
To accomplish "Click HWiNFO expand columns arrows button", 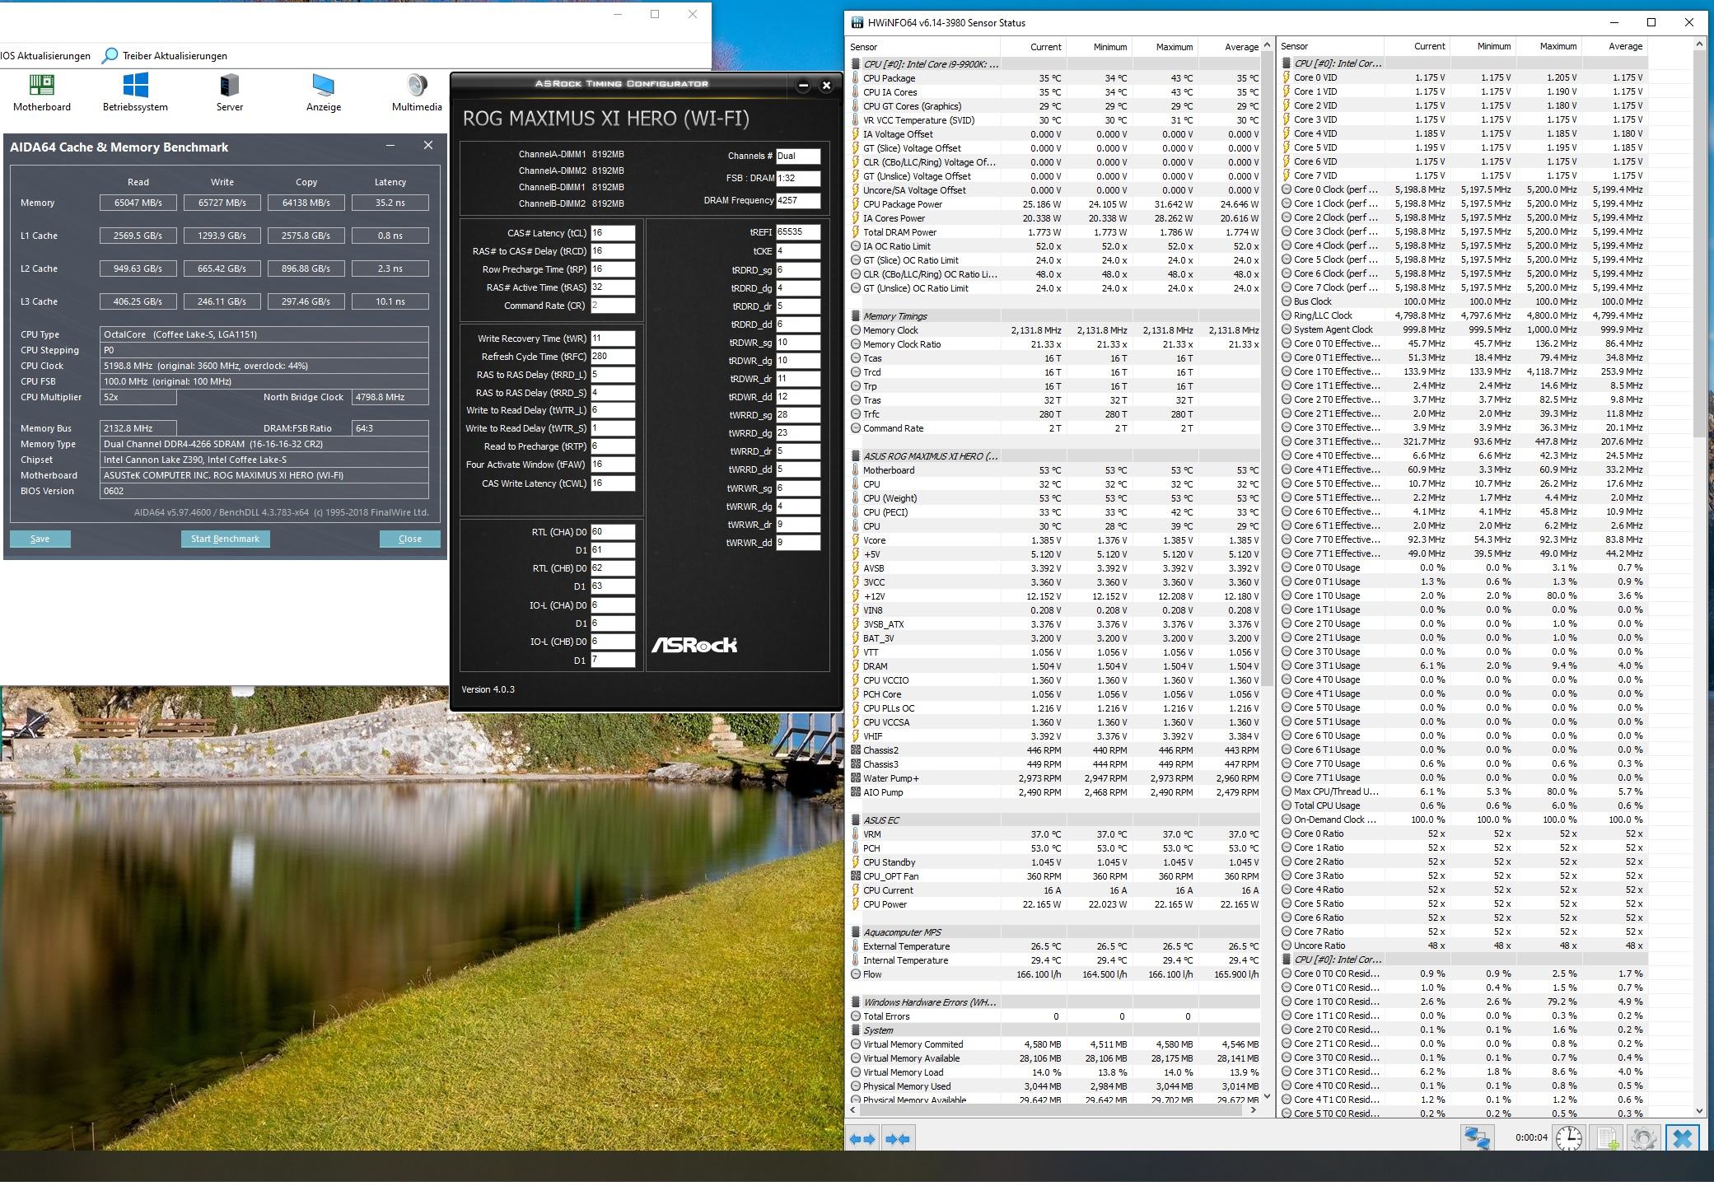I will (862, 1139).
